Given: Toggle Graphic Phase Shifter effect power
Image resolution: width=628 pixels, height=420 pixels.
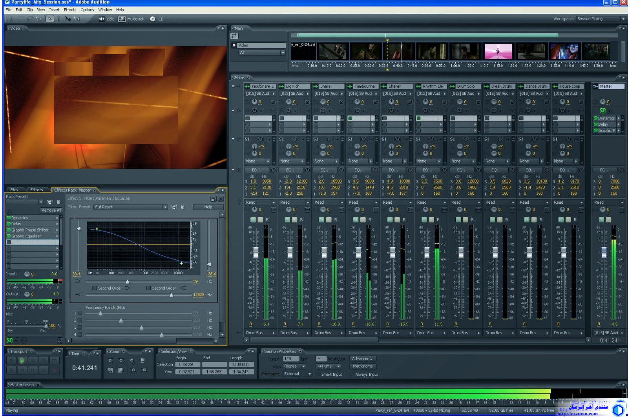Looking at the screenshot, I should (x=9, y=230).
